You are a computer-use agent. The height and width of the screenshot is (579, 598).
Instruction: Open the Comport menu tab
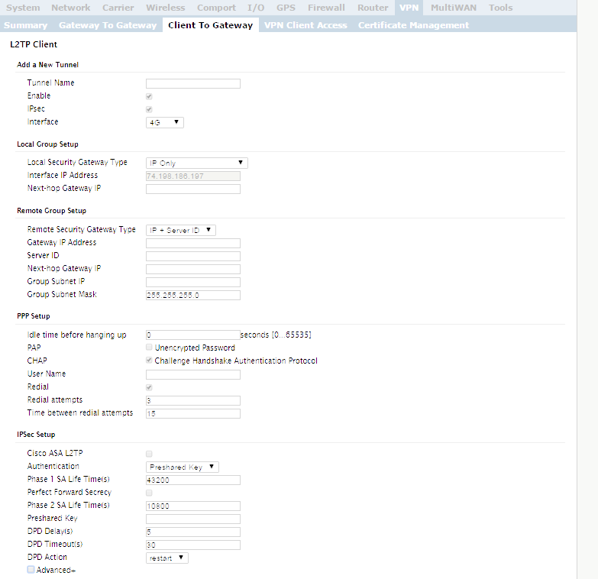click(216, 8)
